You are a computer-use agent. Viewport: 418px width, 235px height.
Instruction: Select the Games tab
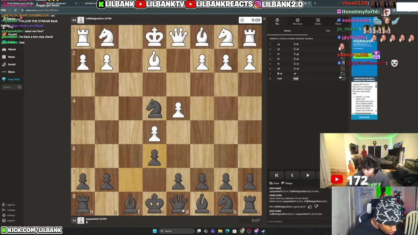tap(318, 22)
